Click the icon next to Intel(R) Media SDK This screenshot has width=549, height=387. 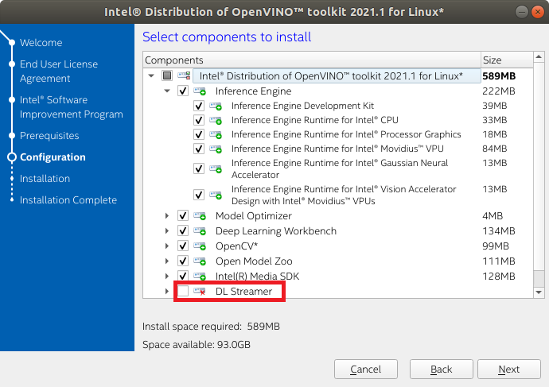pos(200,277)
